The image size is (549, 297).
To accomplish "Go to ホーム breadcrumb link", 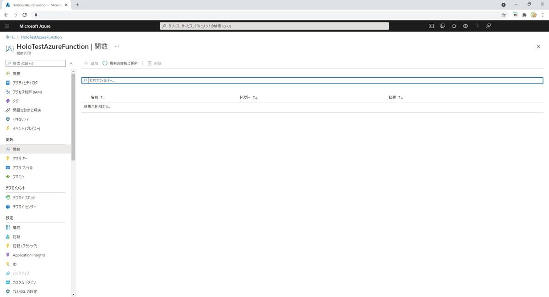I will pos(10,37).
